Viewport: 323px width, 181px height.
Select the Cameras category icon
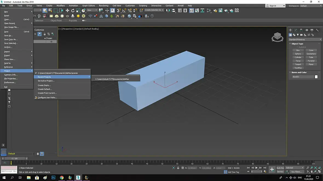(301, 35)
